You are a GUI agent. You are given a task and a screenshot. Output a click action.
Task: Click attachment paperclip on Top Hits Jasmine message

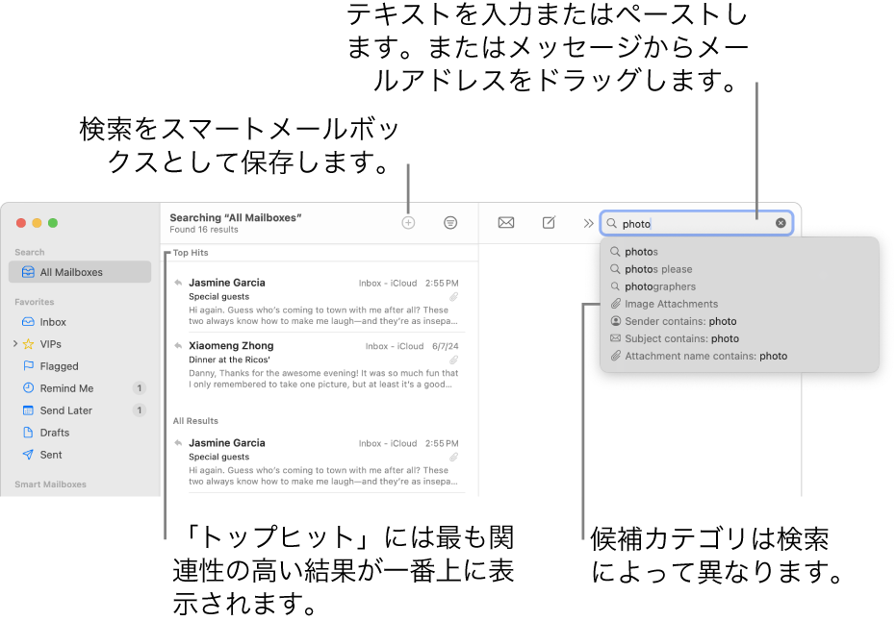pyautogui.click(x=453, y=297)
